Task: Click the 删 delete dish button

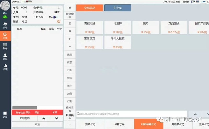Action: click(70, 31)
